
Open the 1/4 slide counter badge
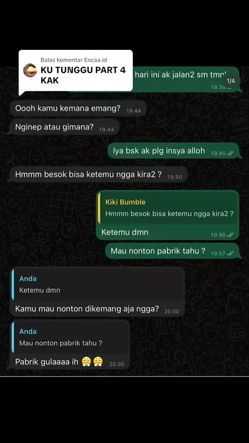[231, 81]
